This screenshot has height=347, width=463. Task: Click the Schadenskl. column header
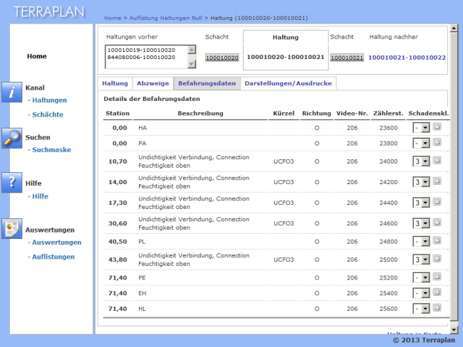pyautogui.click(x=428, y=113)
